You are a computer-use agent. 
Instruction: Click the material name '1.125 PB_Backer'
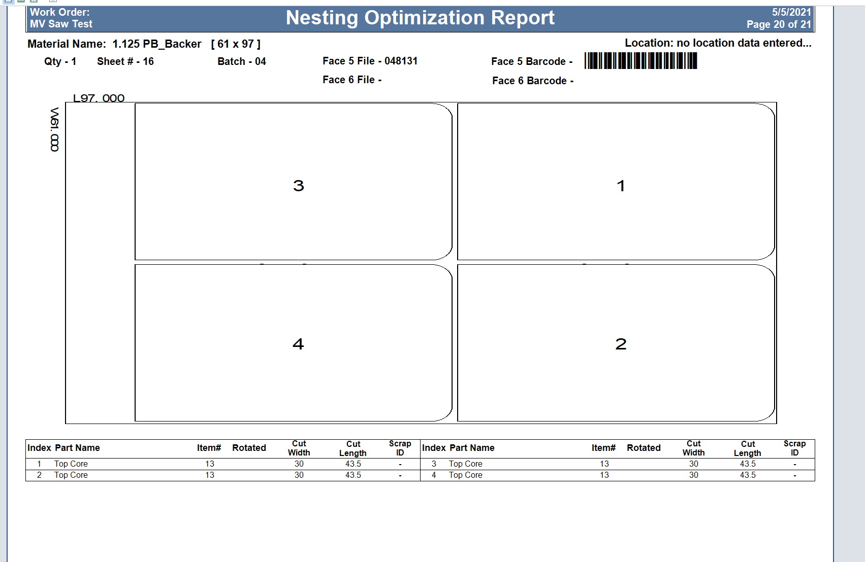click(x=157, y=44)
